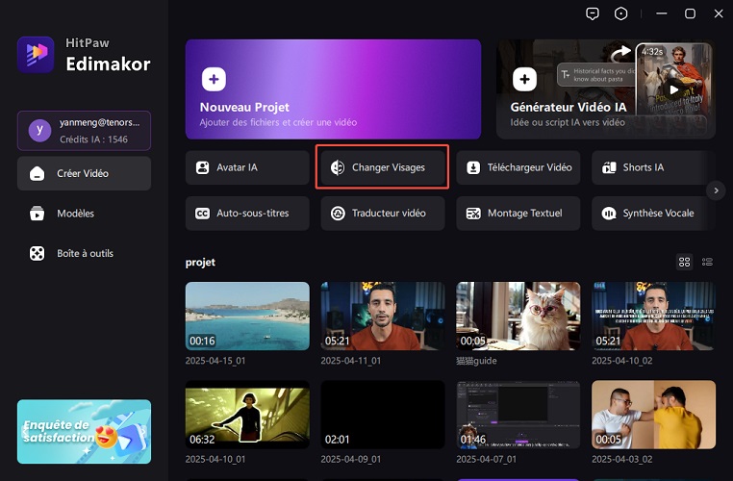Click the project name 2025-04-15_01
Screen dimensions: 733x481
coord(215,361)
